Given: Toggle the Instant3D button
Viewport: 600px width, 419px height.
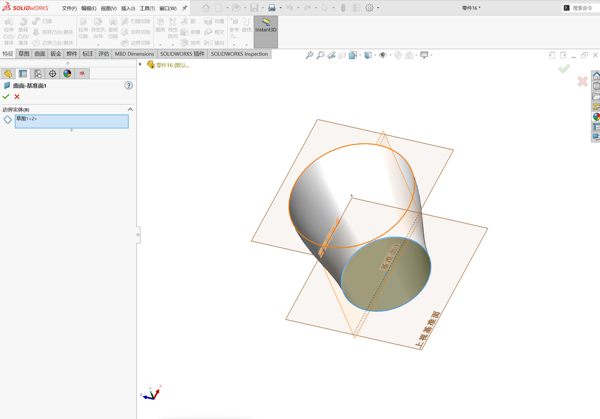Looking at the screenshot, I should tap(265, 32).
